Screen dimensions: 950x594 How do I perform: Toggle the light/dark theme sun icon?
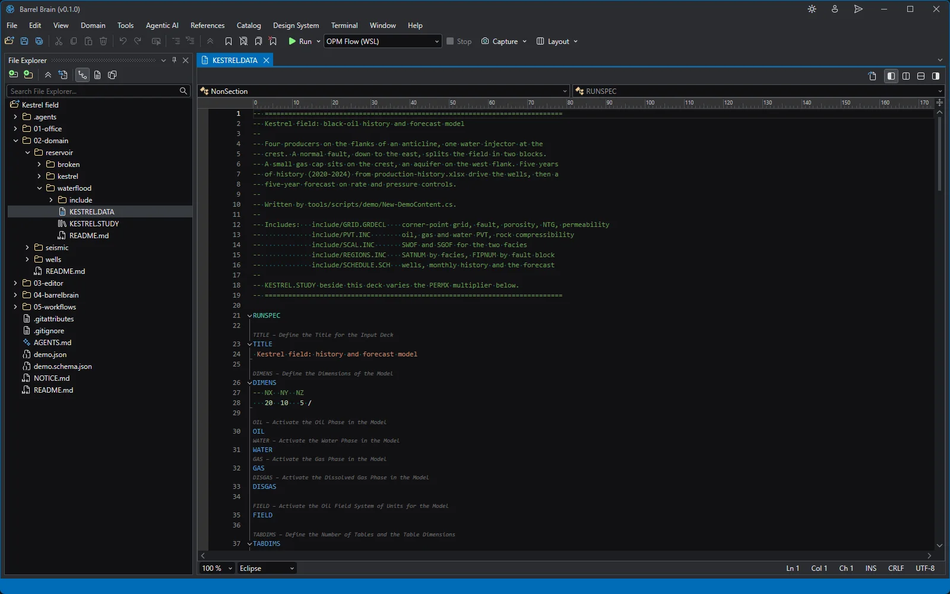point(812,9)
